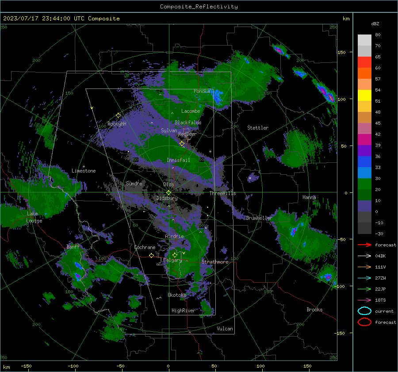Click the magenta 18TS arrow icon
The height and width of the screenshot is (372, 398).
[364, 300]
